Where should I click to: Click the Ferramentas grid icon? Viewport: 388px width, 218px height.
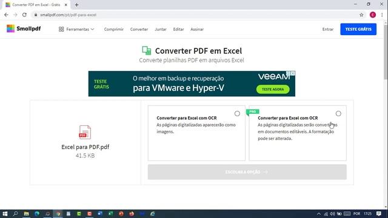pyautogui.click(x=61, y=29)
